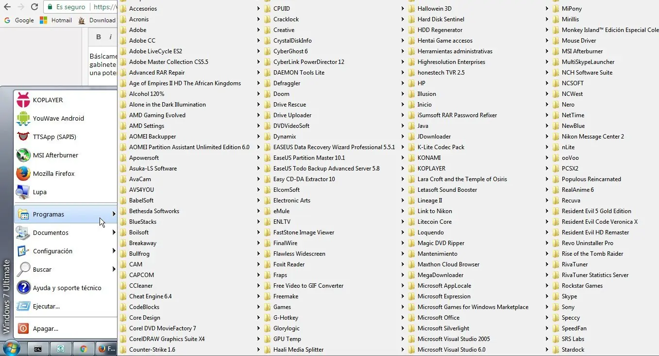The height and width of the screenshot is (356, 659).
Task: Open the Ejecutar... run dialog
Action: pos(66,306)
